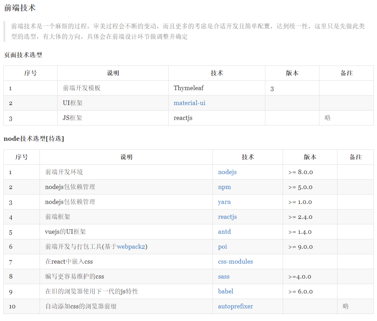Open the yarn link

224,202
